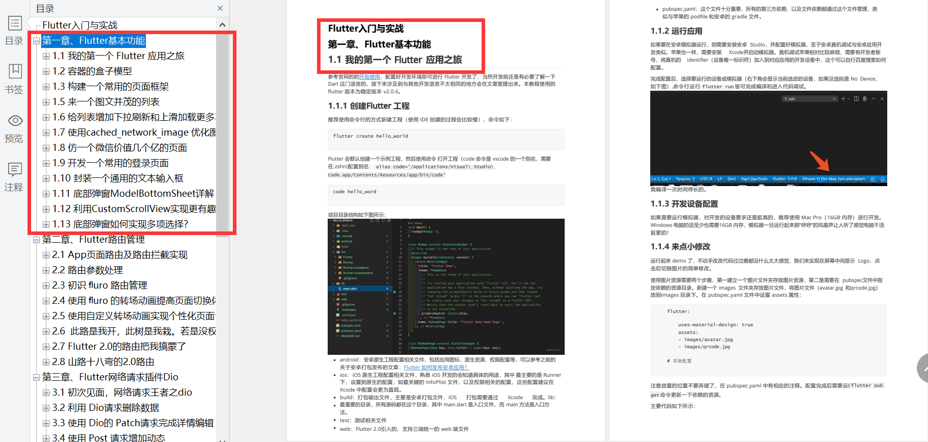Expand section 2.1 App页面路由及路由拦截实现

[46, 255]
